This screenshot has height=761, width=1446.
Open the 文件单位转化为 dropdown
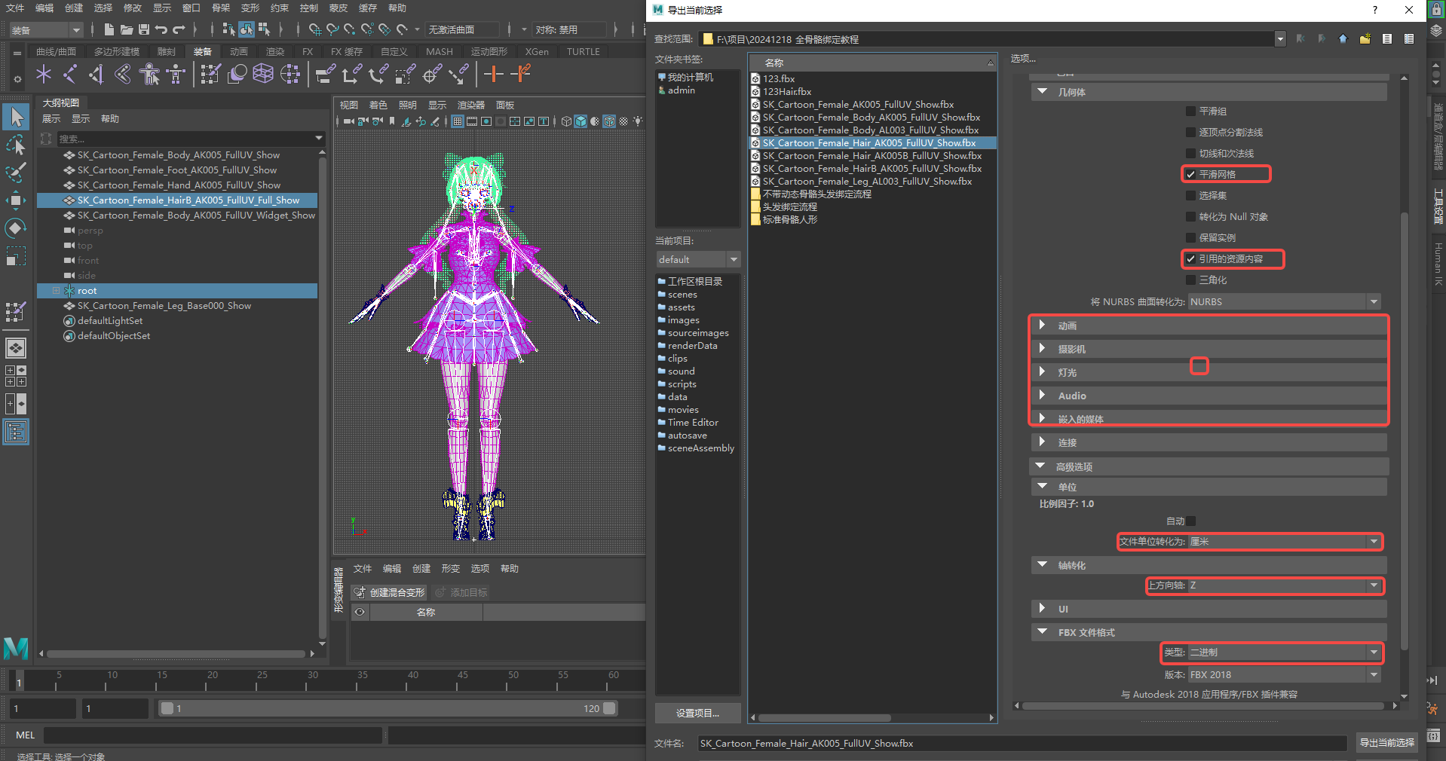(1285, 542)
